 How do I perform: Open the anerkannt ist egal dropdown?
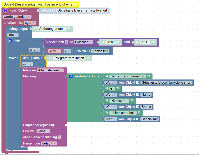click(x=30, y=23)
